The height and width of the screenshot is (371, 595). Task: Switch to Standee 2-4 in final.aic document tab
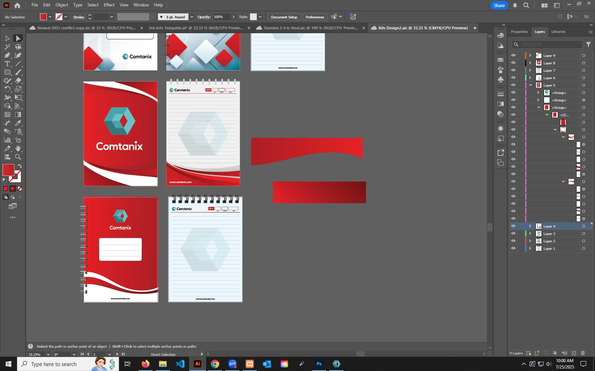311,28
